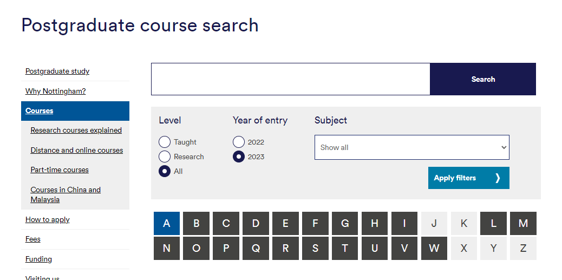Open the Research courses explained link
The image size is (562, 280).
[x=76, y=130]
